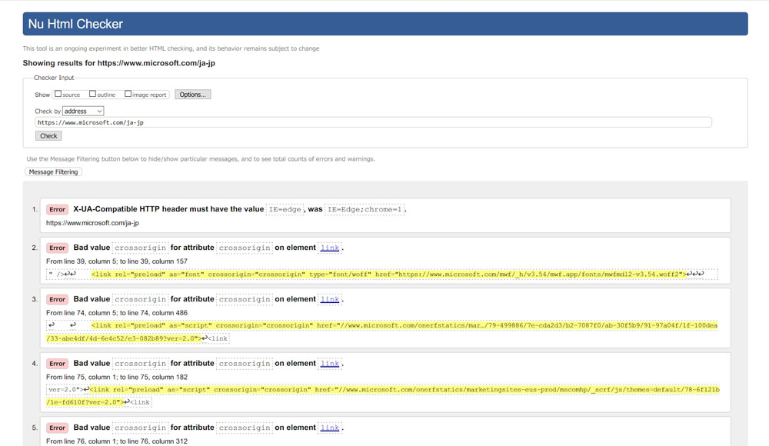This screenshot has width=769, height=446.
Task: Click 'Showing results for' heading text
Action: (x=118, y=63)
